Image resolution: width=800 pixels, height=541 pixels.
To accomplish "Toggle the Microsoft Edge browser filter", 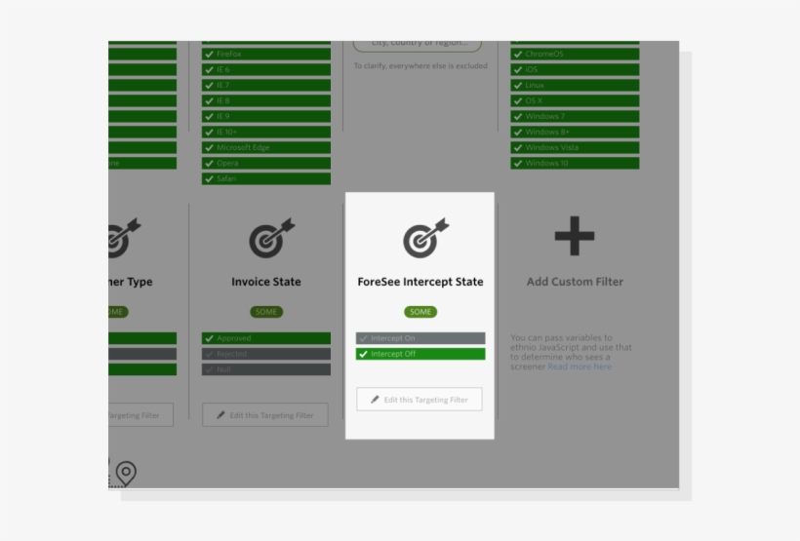I will tap(265, 147).
